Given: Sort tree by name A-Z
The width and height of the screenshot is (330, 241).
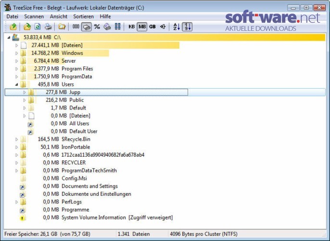Looking at the screenshot, I should pos(177,27).
